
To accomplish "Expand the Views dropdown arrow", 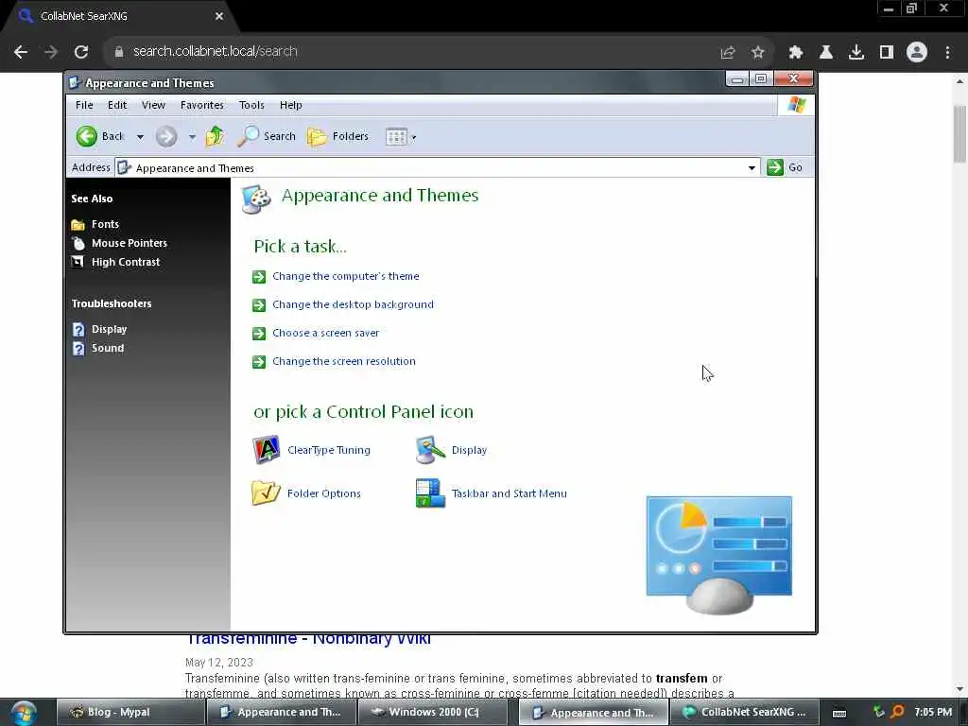I will pyautogui.click(x=414, y=137).
